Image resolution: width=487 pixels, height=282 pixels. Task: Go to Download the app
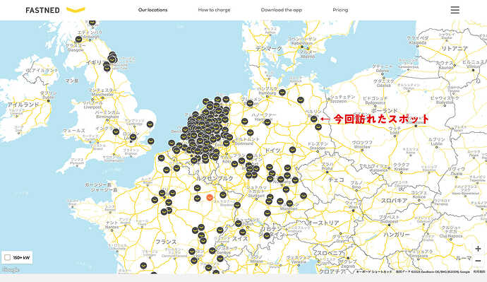coord(282,10)
